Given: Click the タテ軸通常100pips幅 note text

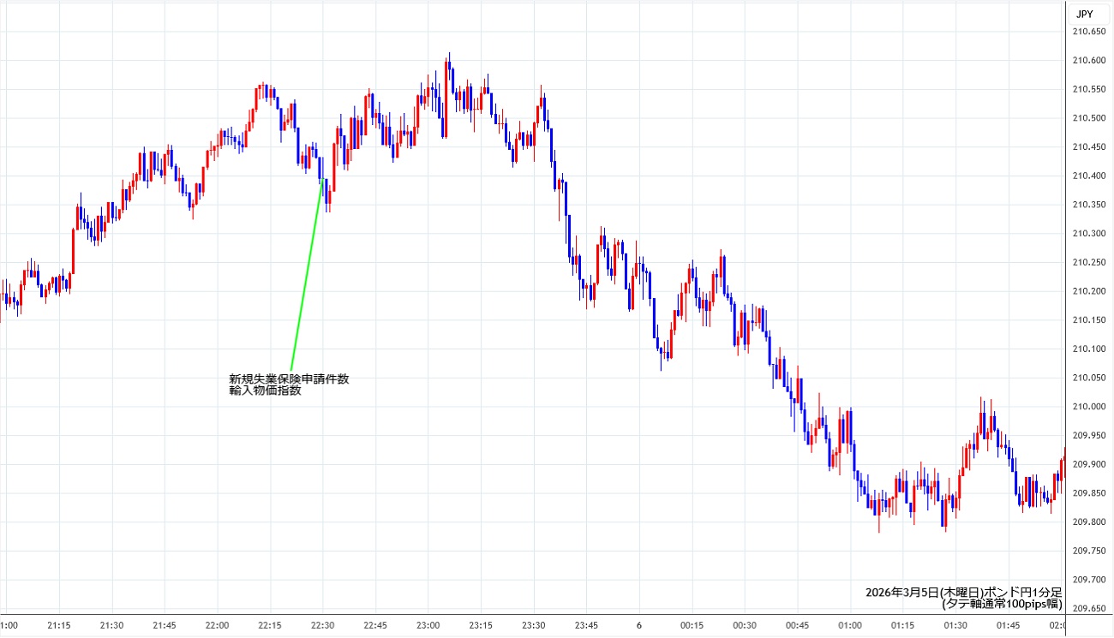Looking at the screenshot, I should 1002,604.
